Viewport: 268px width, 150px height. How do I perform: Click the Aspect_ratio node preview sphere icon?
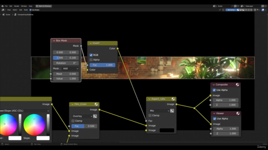point(173,99)
